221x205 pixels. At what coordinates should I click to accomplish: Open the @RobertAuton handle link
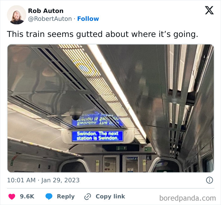50,19
